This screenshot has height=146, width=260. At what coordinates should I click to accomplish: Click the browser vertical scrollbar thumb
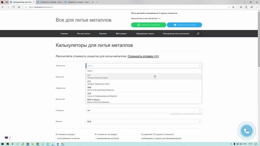pos(259,39)
